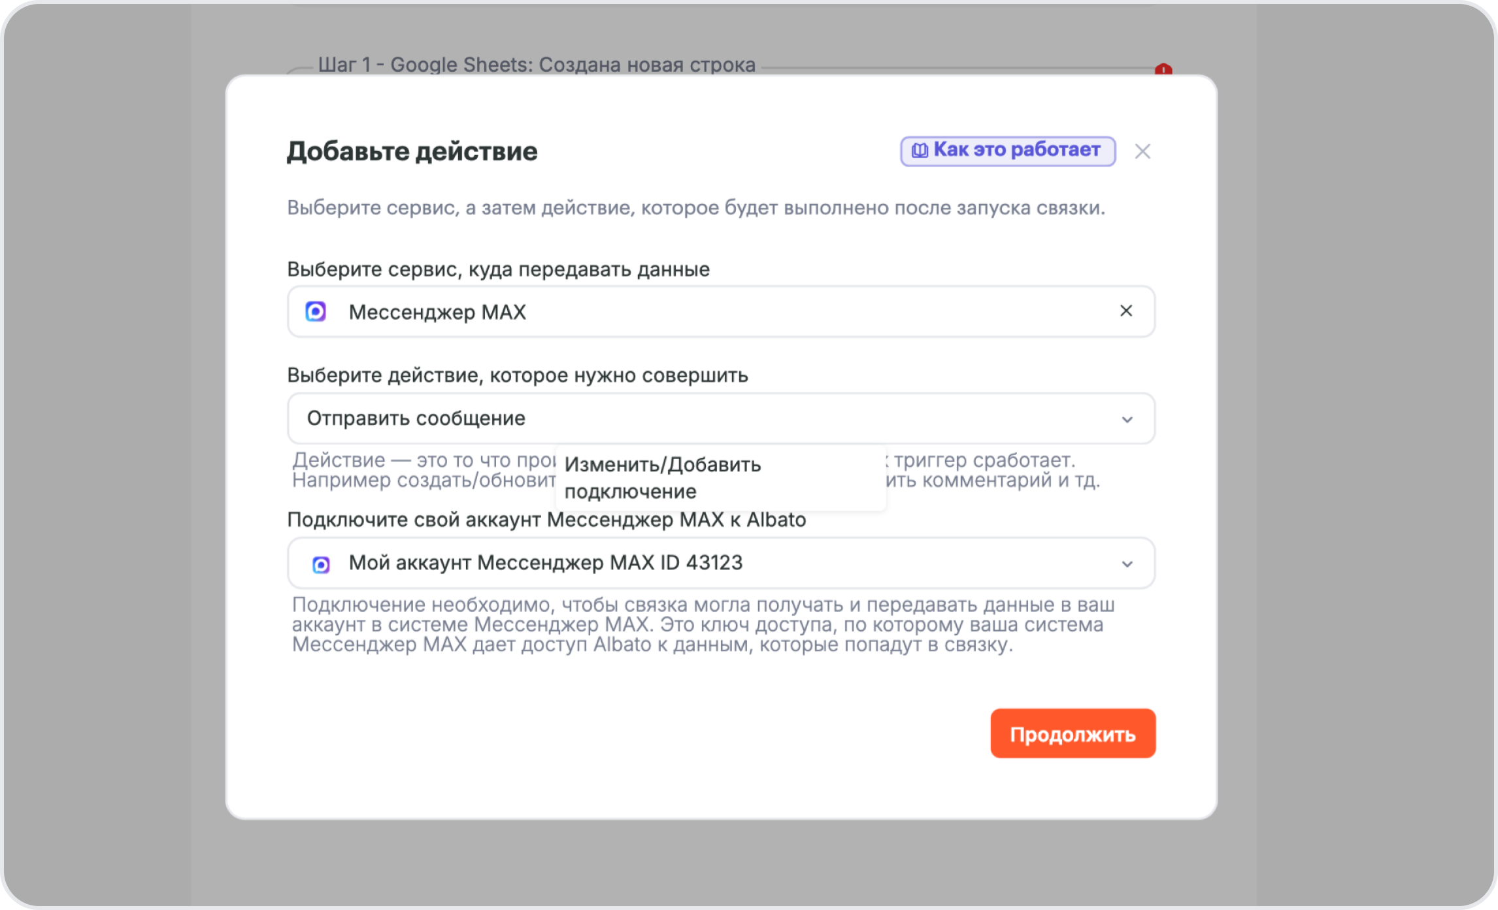Image resolution: width=1498 pixels, height=910 pixels.
Task: Click the book icon in 'Как это работает'
Action: pos(920,151)
